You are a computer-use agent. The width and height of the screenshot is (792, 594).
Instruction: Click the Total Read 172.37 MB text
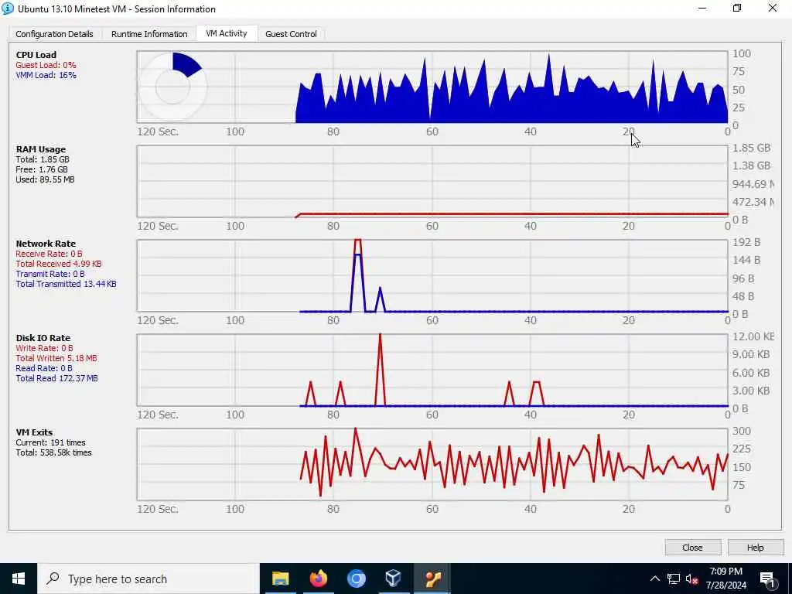[56, 378]
